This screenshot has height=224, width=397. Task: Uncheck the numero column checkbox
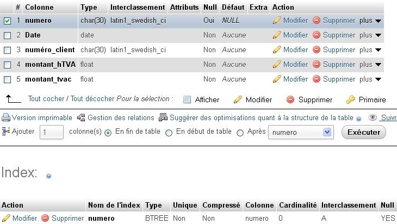8,21
